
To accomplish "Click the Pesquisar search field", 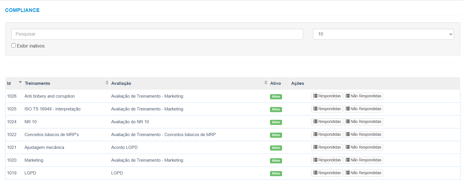I will click(x=157, y=34).
